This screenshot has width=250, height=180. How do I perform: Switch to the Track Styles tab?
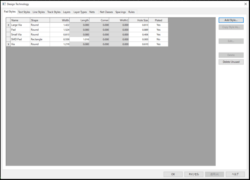[x=54, y=12]
